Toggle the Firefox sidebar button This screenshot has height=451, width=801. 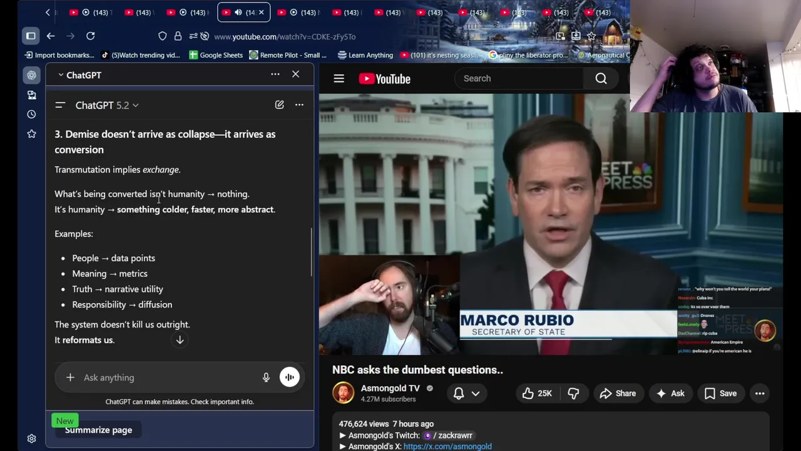[x=31, y=36]
